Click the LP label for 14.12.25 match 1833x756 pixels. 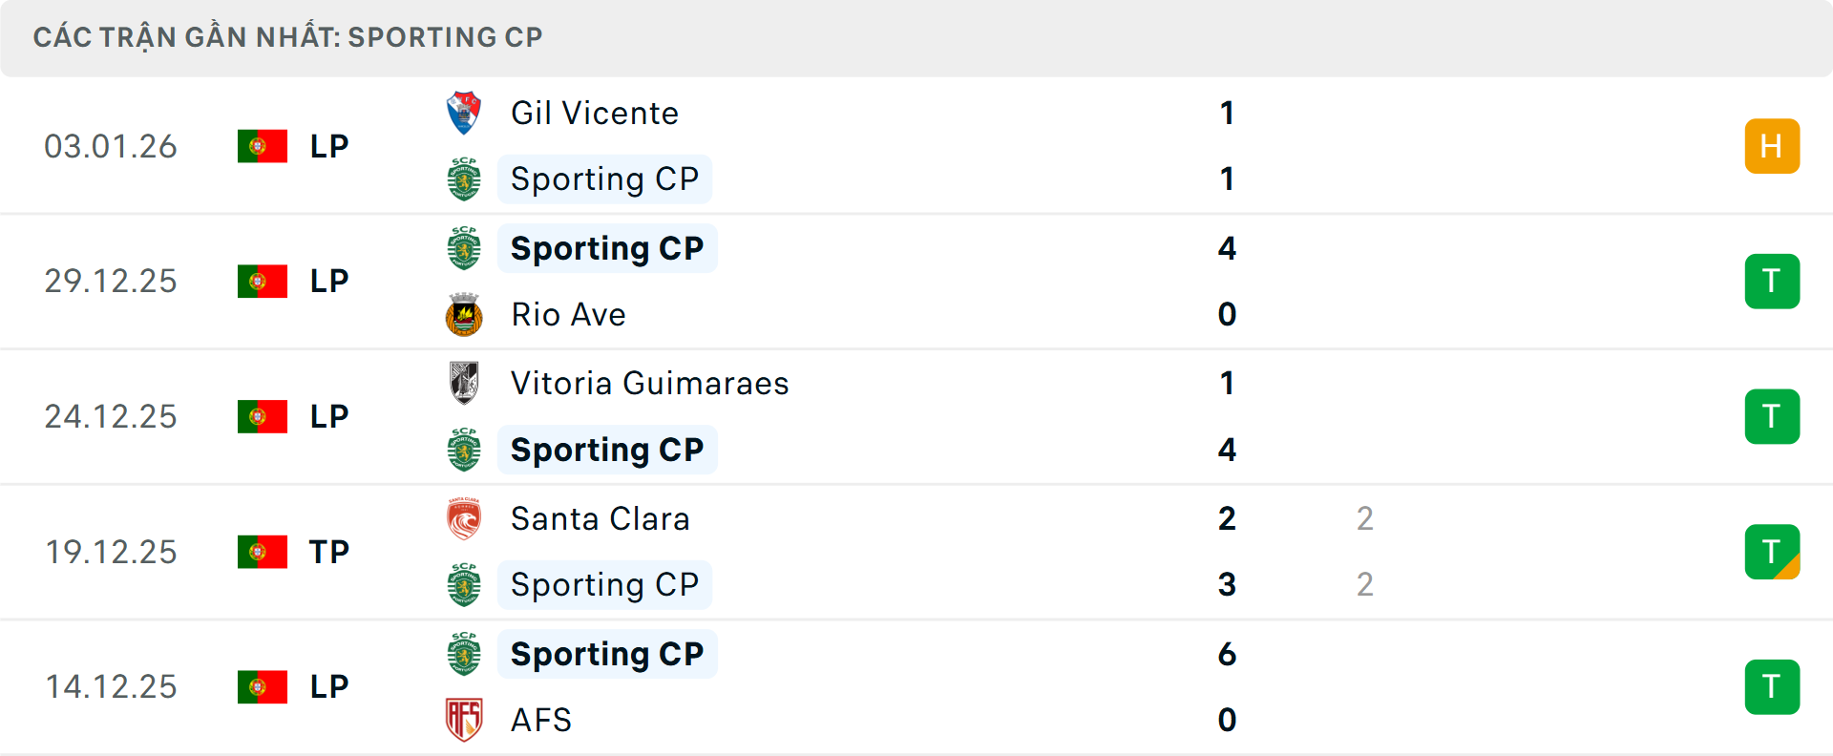329,686
